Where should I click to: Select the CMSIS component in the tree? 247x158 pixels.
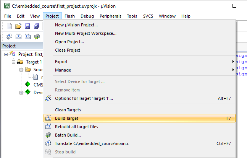coord(38,85)
